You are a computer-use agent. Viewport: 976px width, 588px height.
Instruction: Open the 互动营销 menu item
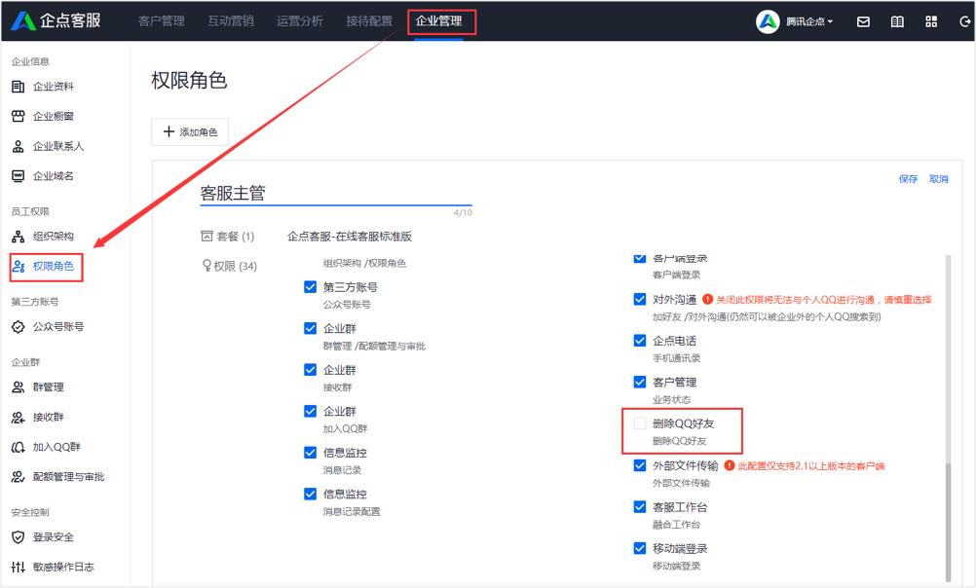click(228, 18)
